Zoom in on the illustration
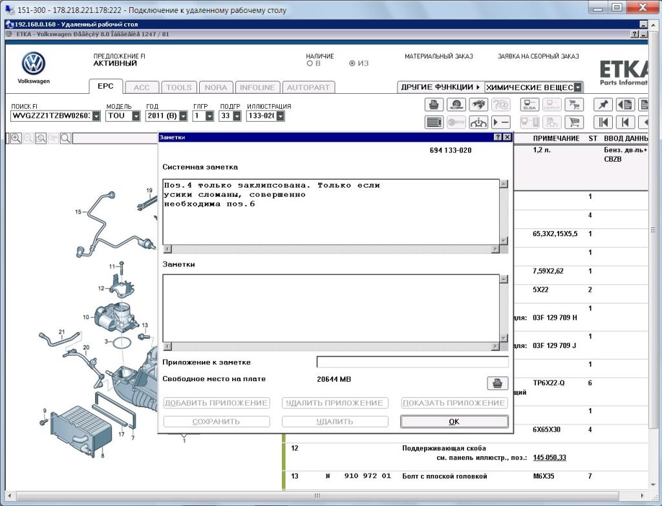The width and height of the screenshot is (662, 506). (16, 138)
